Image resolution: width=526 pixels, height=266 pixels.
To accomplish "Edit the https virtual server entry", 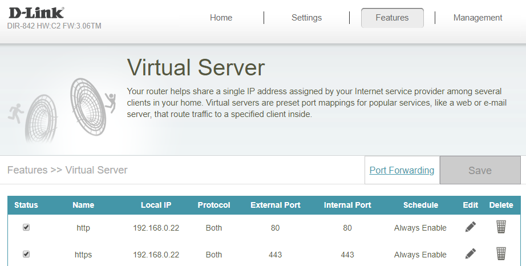I will click(x=470, y=253).
